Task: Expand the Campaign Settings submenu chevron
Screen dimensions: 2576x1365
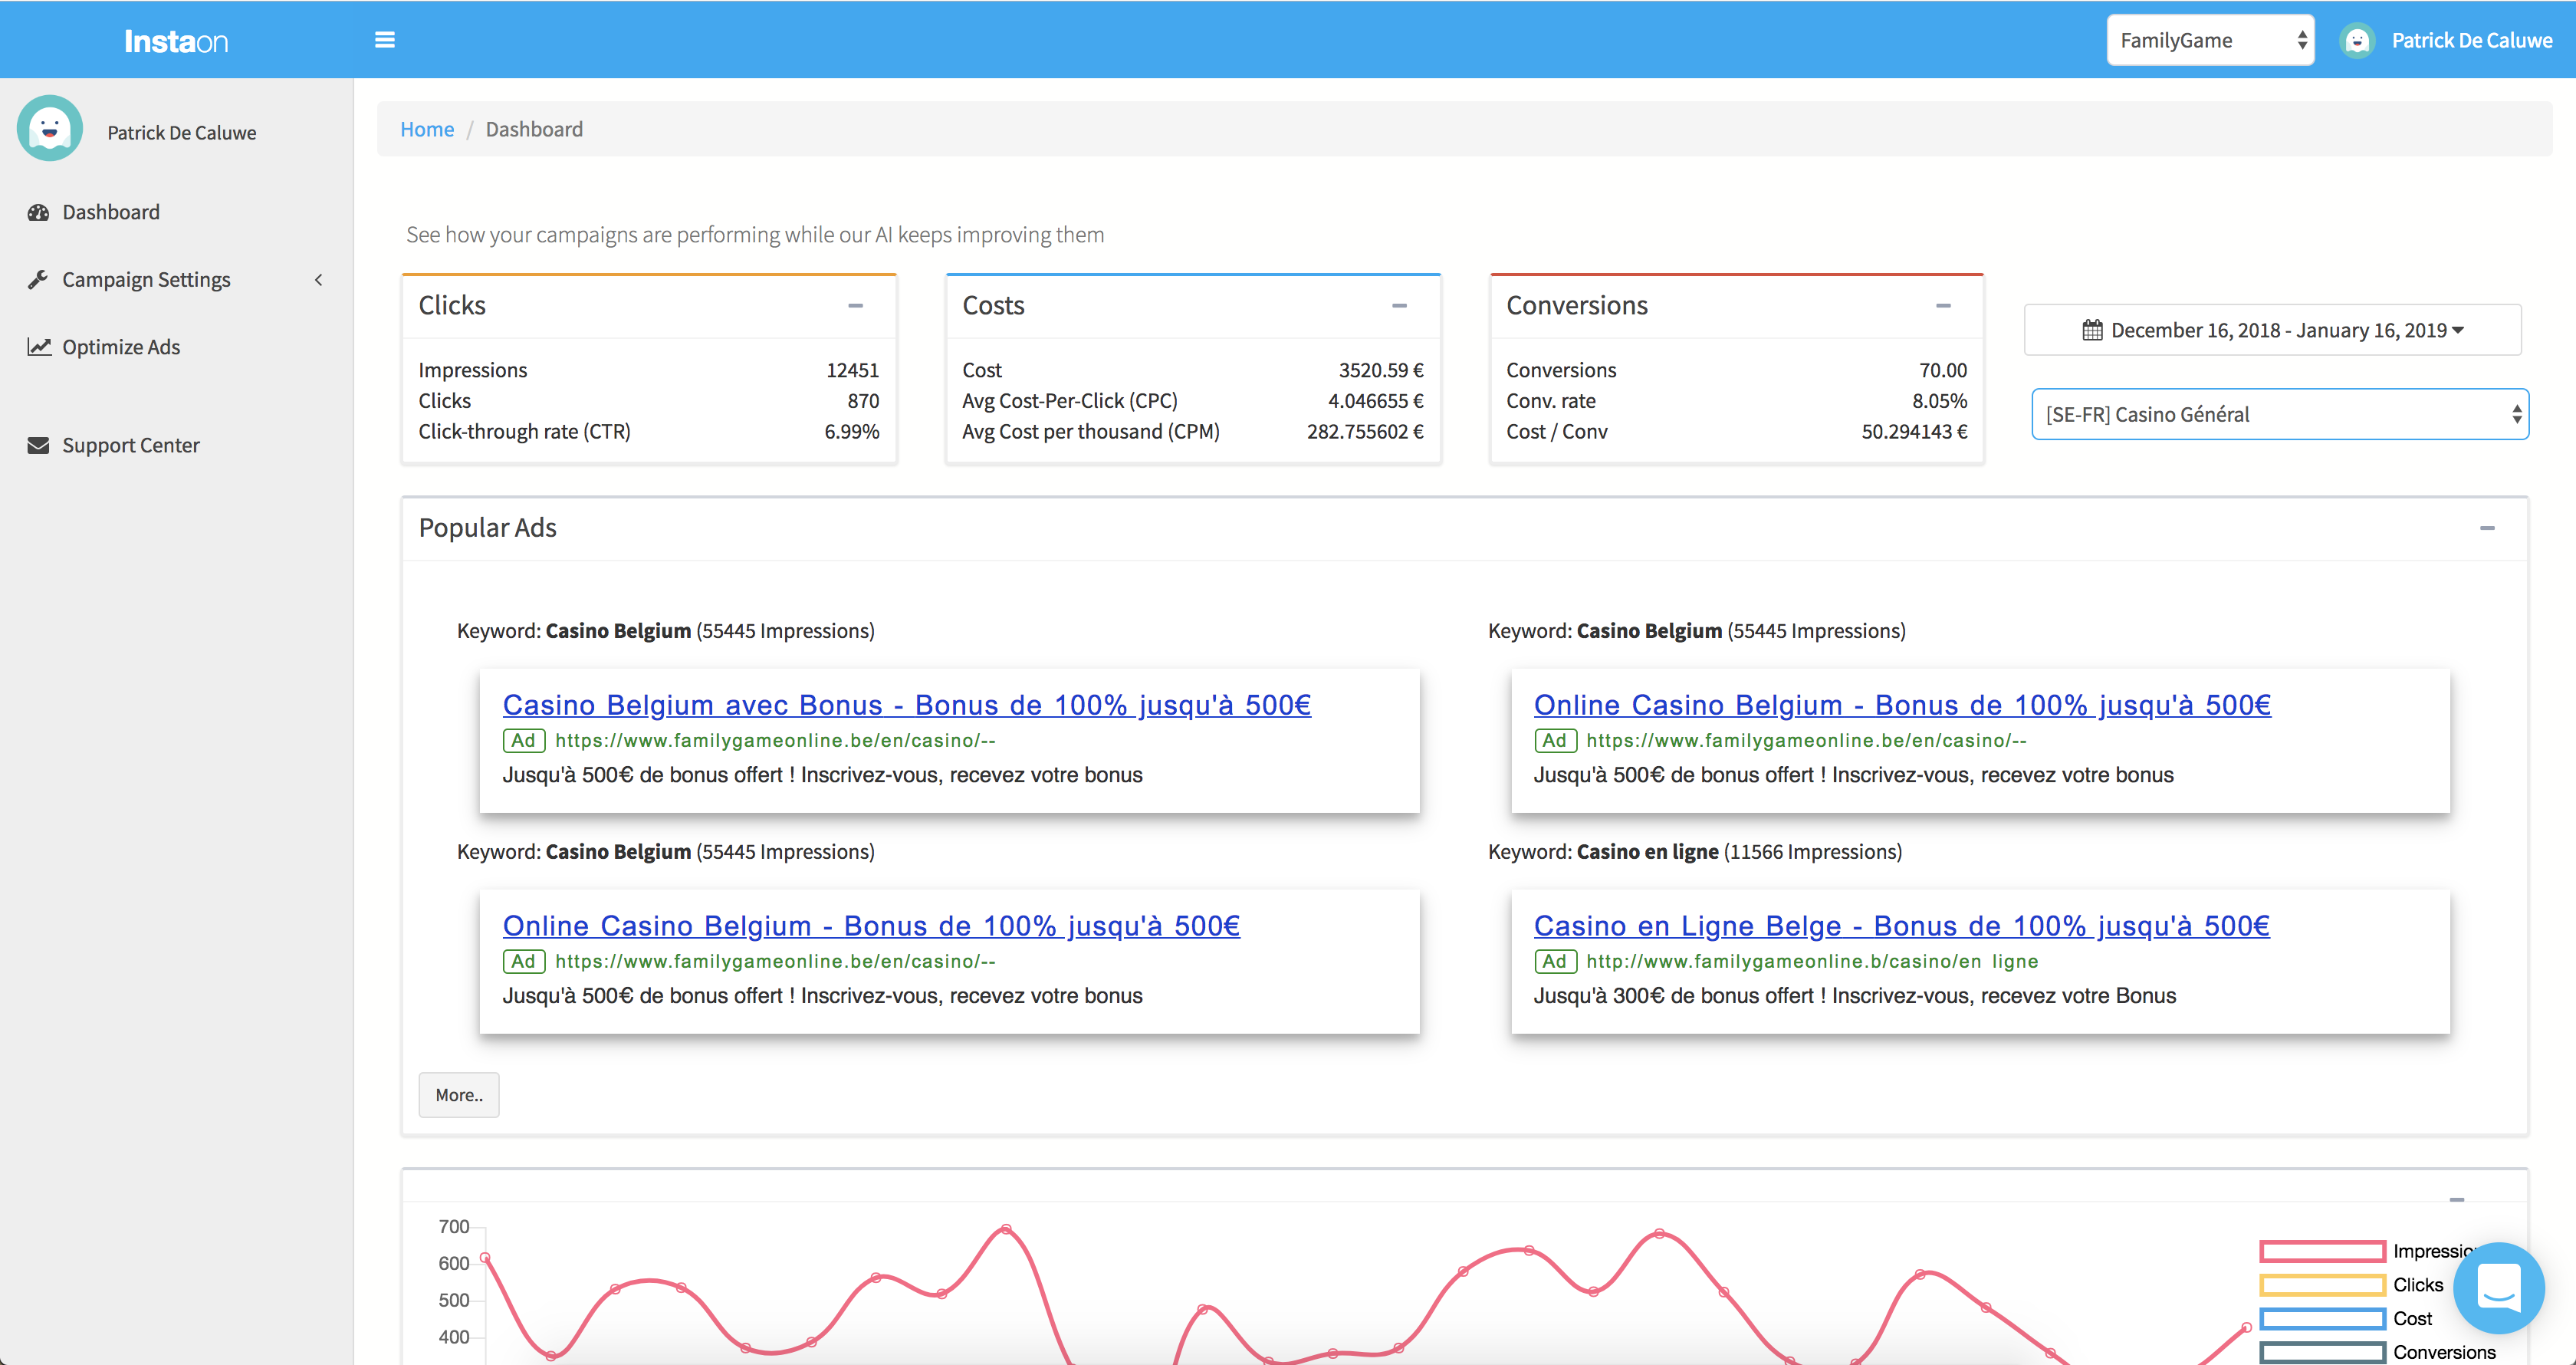Action: tap(319, 280)
